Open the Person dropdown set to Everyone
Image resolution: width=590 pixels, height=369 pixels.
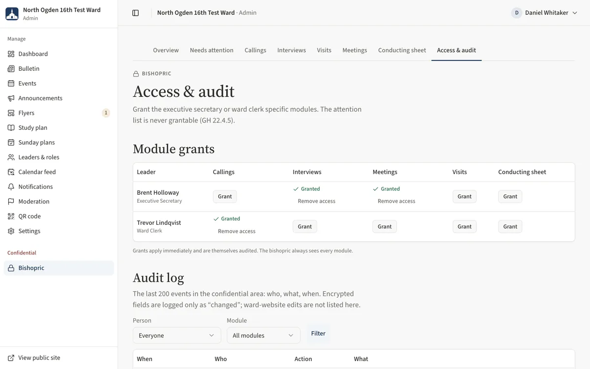(177, 336)
